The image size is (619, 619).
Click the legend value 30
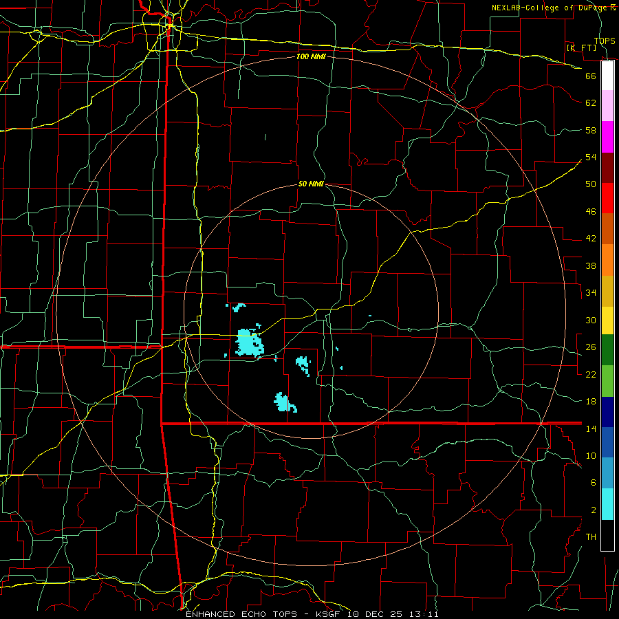click(x=591, y=320)
